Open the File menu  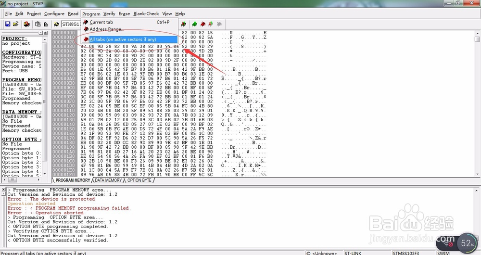click(9, 13)
